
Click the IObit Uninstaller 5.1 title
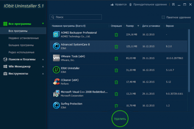pos(24,6)
